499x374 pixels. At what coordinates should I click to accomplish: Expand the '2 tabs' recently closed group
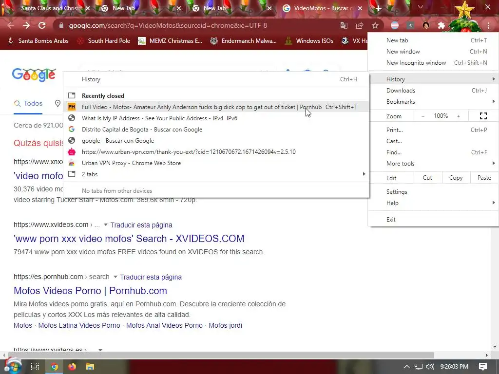point(216,174)
